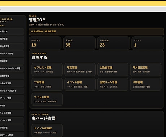Open 出勤希望管理 in the sidebar
The image size is (166, 137).
pos(12,83)
